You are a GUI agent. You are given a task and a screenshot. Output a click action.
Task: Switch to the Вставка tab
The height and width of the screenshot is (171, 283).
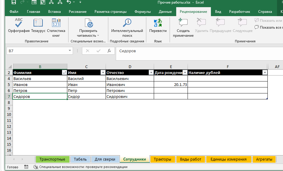[x=54, y=12]
